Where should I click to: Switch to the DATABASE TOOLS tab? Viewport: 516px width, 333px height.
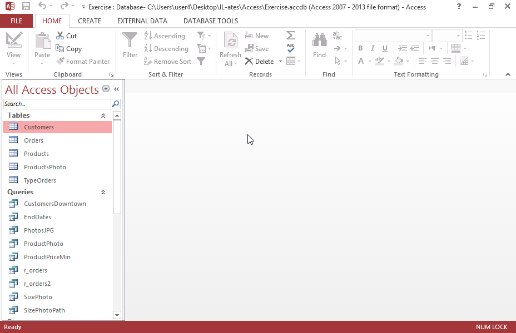(211, 21)
